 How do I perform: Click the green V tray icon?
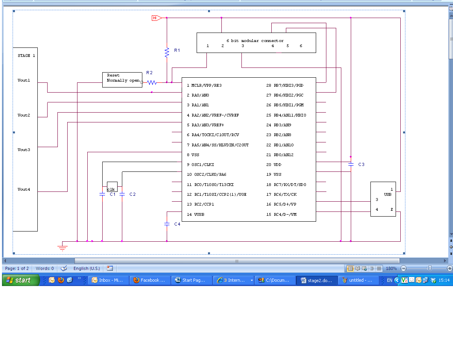tap(405, 280)
